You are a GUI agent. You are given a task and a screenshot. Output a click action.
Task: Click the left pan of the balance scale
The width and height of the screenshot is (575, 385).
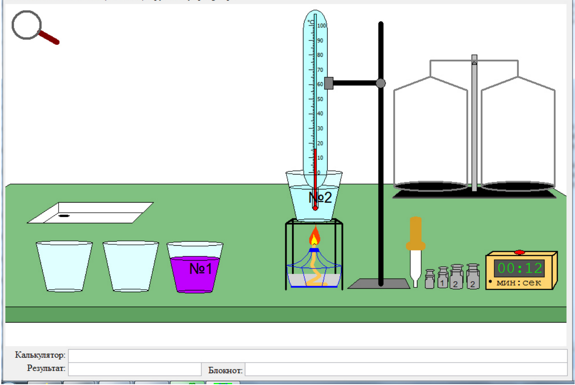point(431,186)
